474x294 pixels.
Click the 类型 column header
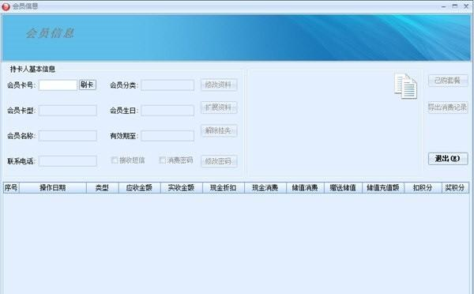102,188
